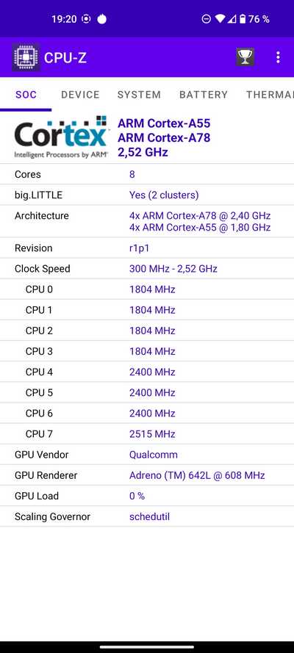
Task: Tap the GPU Vendor Qualcomm row
Action: click(x=147, y=455)
